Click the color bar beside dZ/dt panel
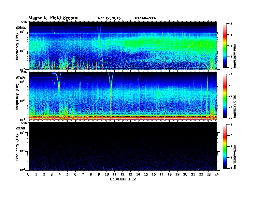 coord(224,146)
